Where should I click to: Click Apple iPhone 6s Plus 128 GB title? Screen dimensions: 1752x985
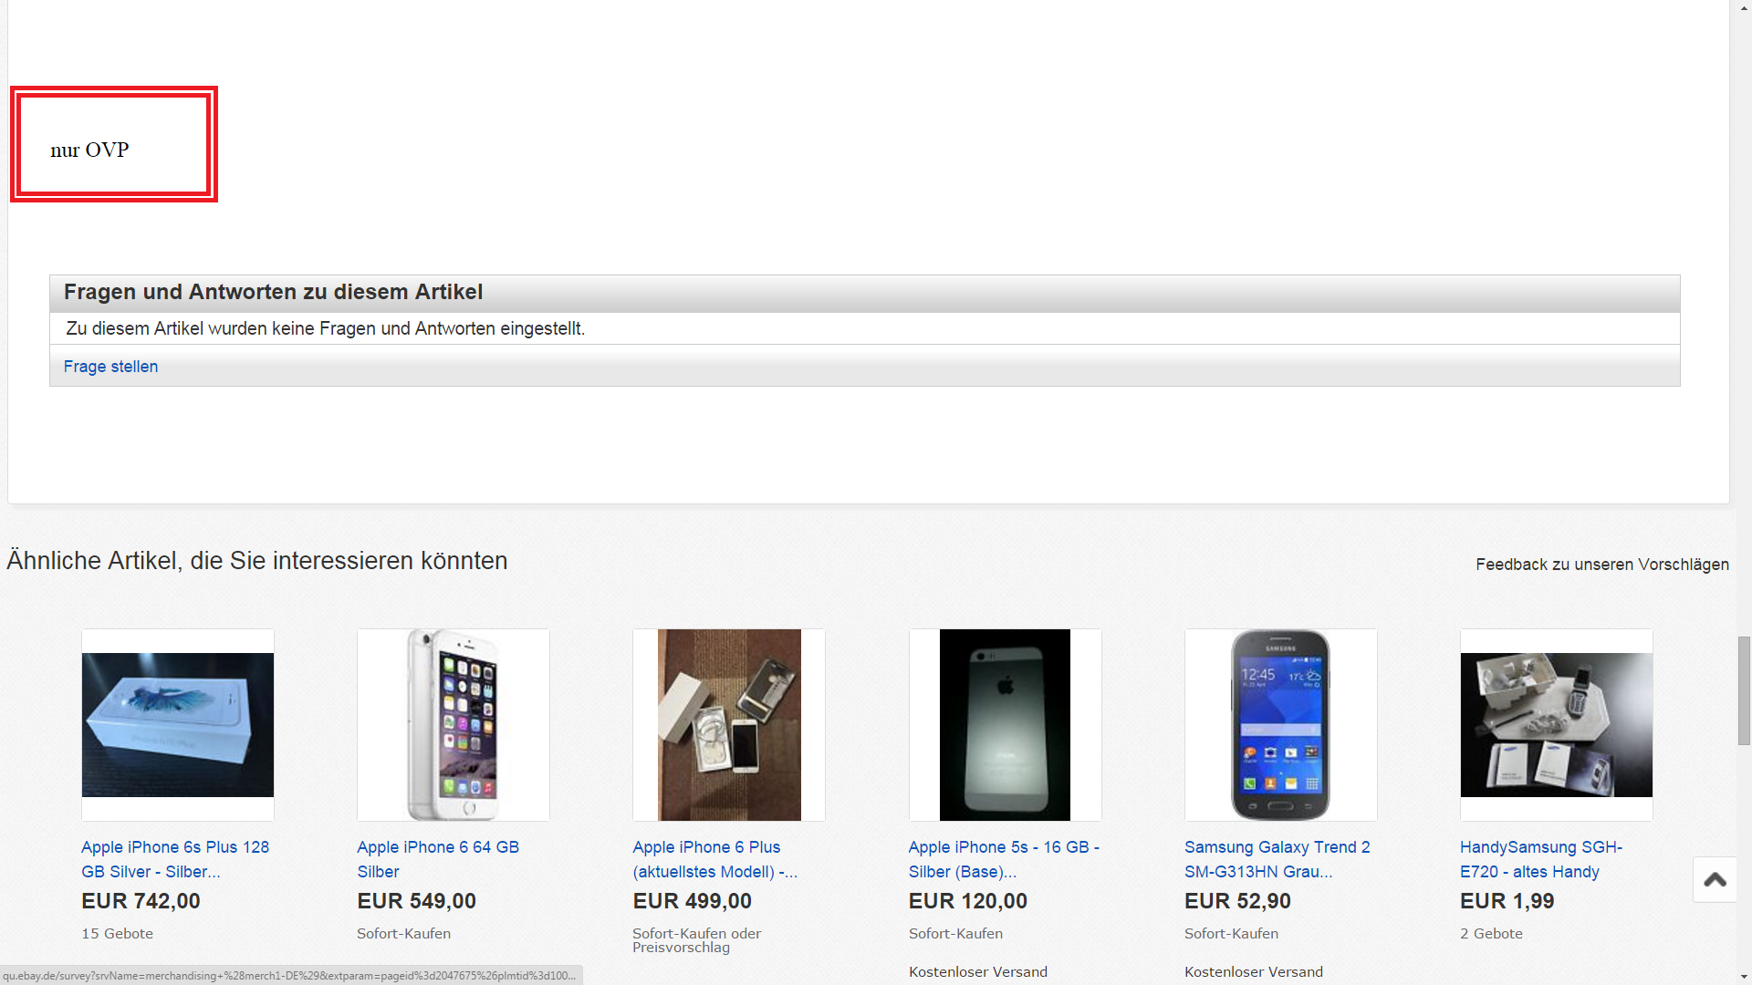point(175,859)
